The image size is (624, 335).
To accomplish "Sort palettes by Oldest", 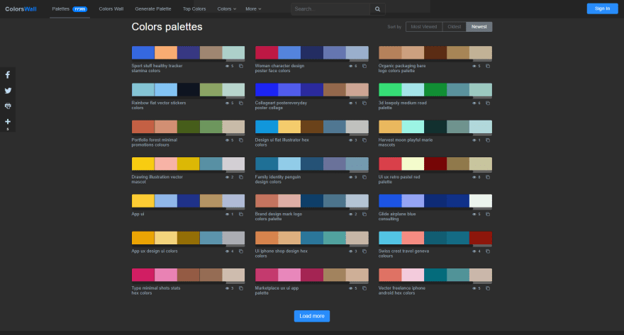I will 454,27.
